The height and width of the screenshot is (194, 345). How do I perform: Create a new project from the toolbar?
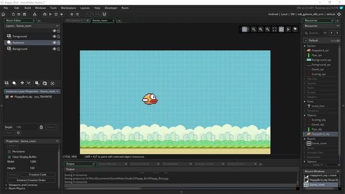13,15
